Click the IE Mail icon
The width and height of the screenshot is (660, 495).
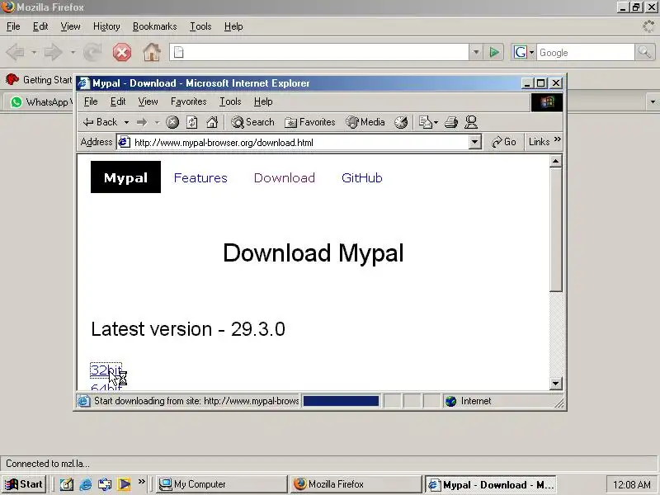pos(426,122)
